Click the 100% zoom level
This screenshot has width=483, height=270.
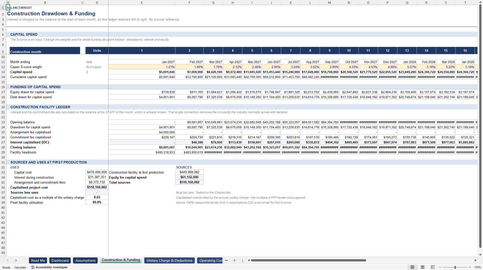[x=477, y=267]
